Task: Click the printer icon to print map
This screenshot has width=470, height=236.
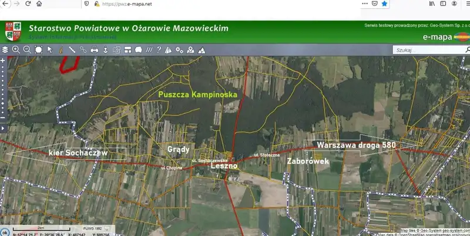Action: point(94,50)
